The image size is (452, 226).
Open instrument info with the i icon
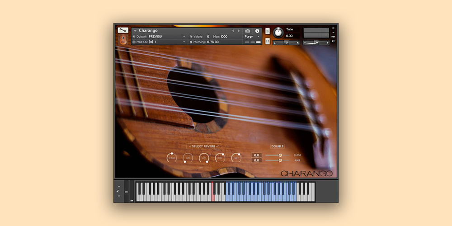(257, 31)
